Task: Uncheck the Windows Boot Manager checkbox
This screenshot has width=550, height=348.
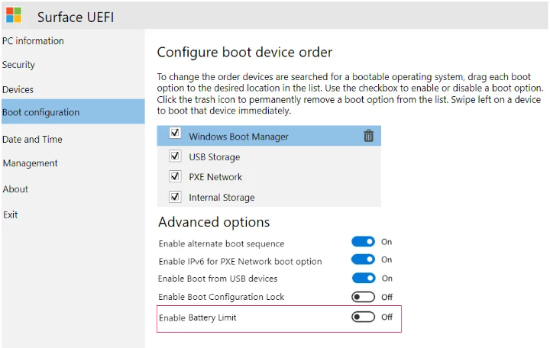Action: (x=175, y=133)
